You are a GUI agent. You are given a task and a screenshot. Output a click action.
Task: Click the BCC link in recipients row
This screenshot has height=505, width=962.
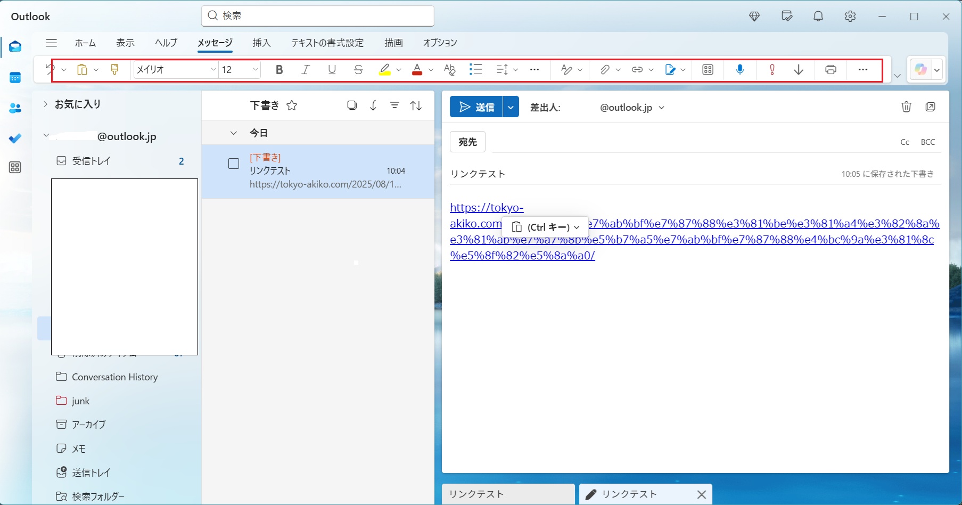point(928,142)
